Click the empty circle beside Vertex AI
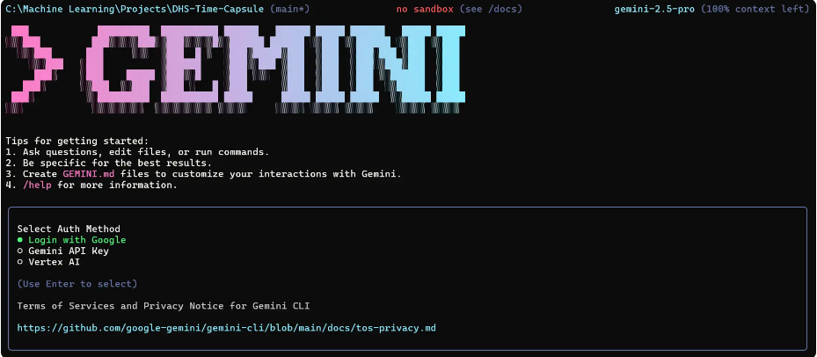 pyautogui.click(x=20, y=262)
